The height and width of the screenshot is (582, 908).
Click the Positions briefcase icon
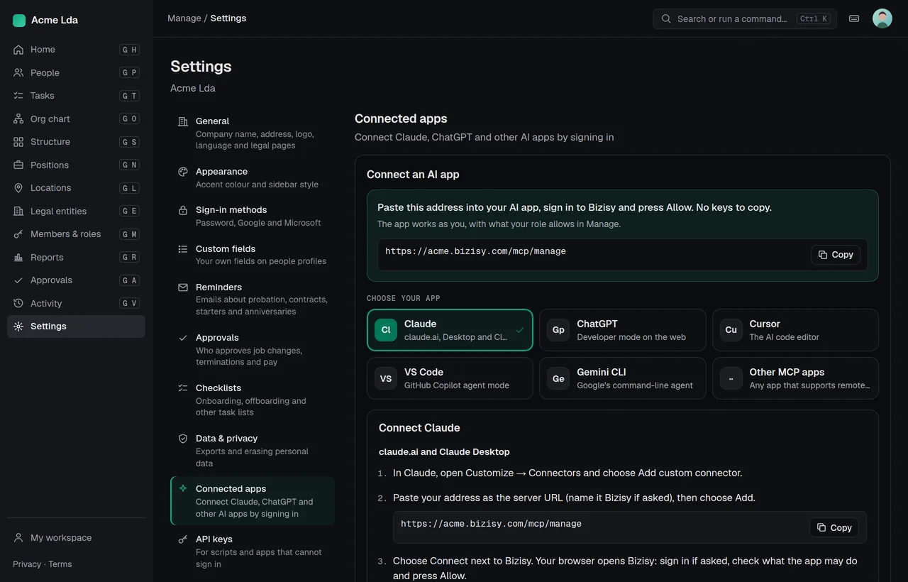[x=18, y=165]
